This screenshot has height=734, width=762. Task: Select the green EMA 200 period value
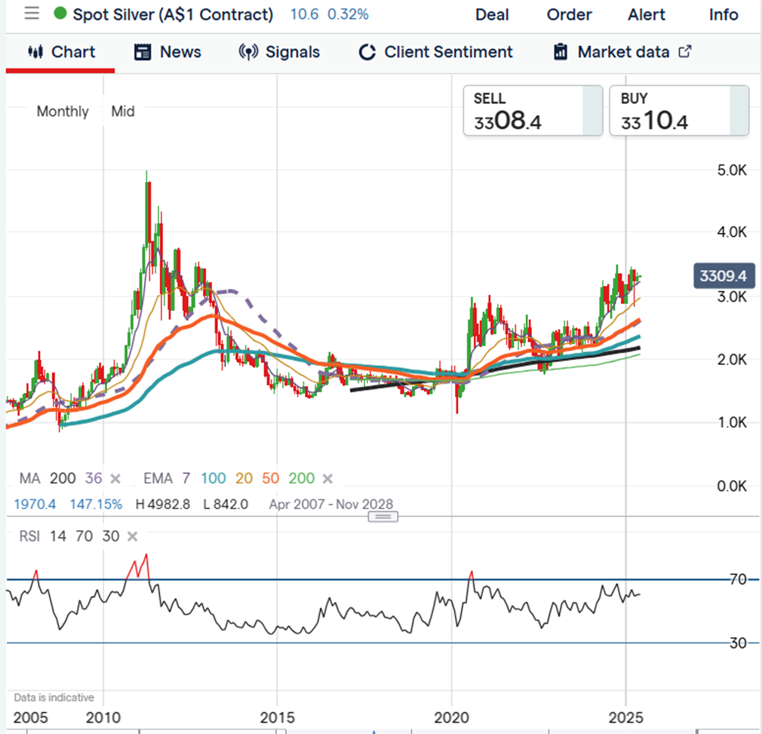[x=302, y=478]
